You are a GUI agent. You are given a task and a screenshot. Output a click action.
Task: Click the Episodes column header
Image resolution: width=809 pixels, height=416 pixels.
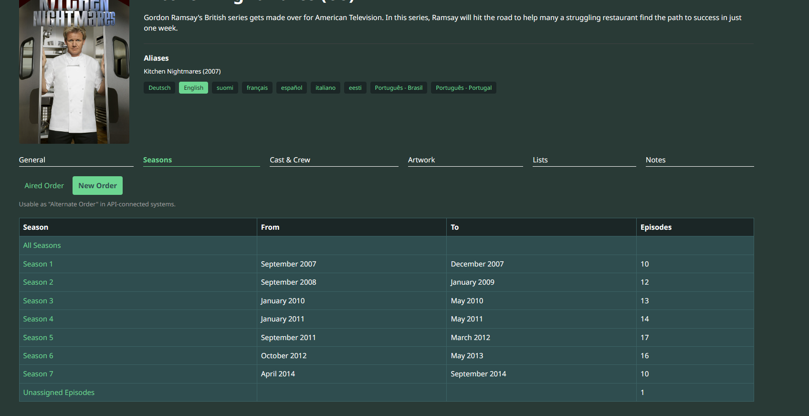[x=695, y=227]
